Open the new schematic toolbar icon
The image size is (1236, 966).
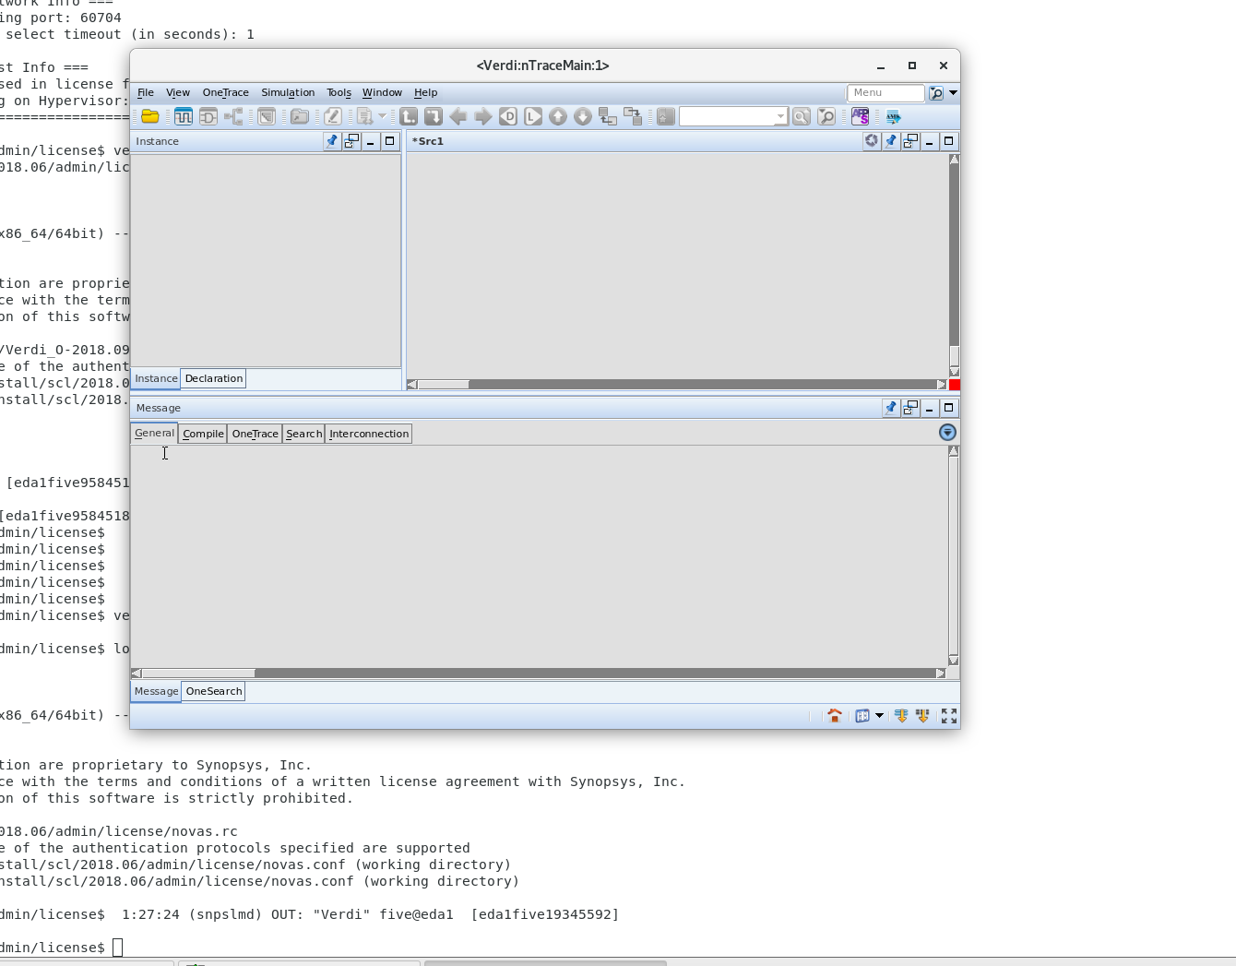click(x=208, y=116)
